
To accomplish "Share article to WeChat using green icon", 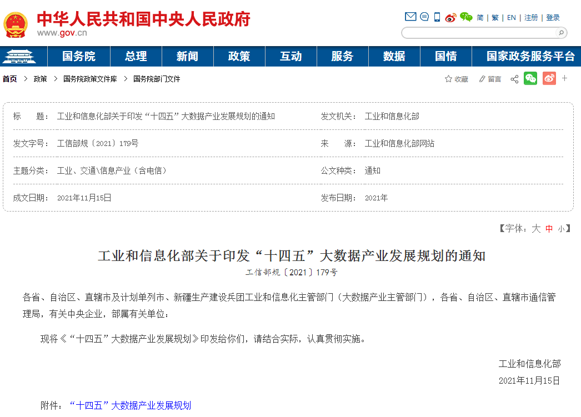I will coord(530,79).
